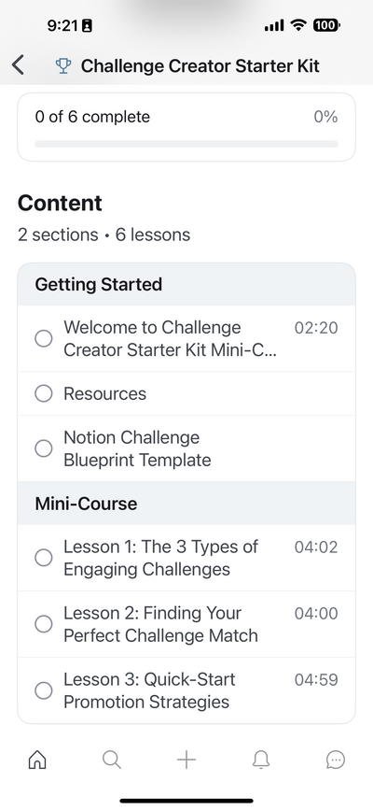
Task: Check the Lesson 1 completion circle
Action: pyautogui.click(x=43, y=558)
